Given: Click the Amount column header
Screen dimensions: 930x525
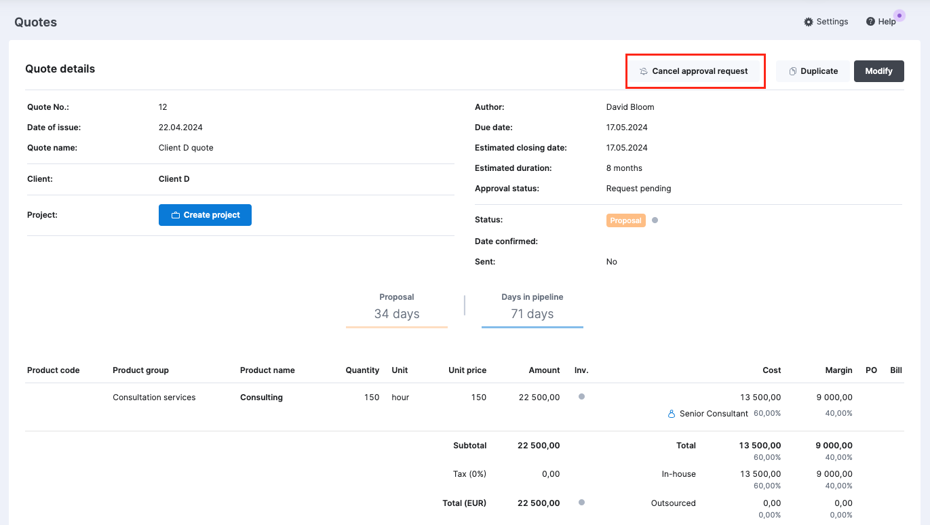Looking at the screenshot, I should click(545, 370).
